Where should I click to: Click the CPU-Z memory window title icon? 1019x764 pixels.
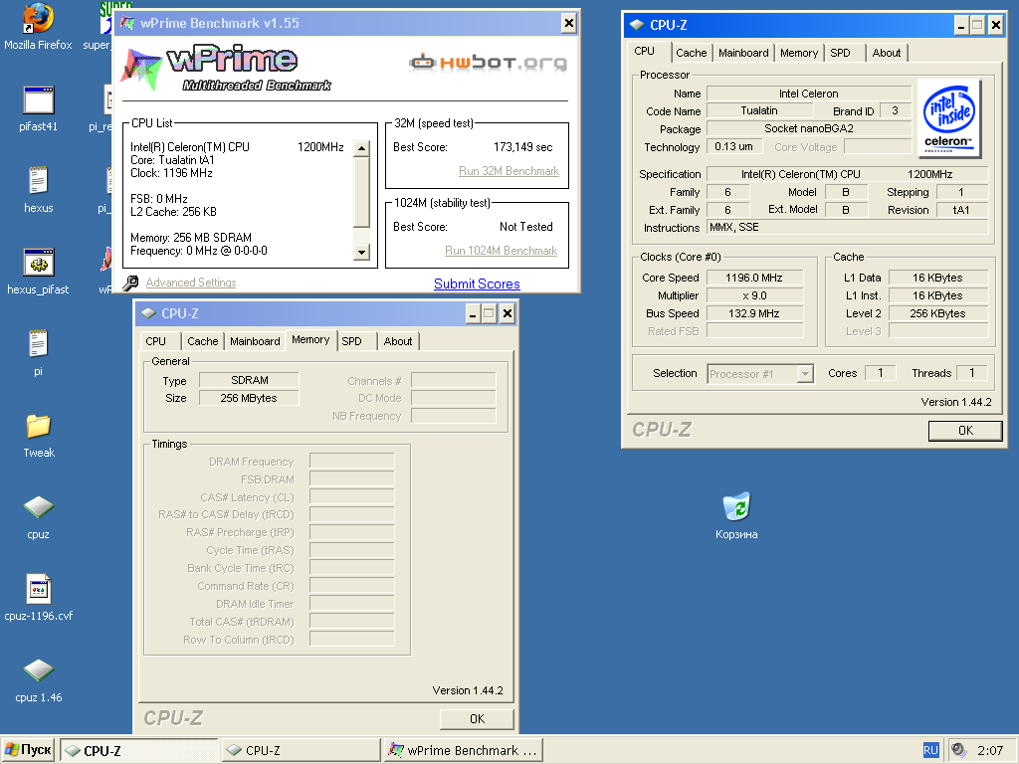[x=149, y=313]
